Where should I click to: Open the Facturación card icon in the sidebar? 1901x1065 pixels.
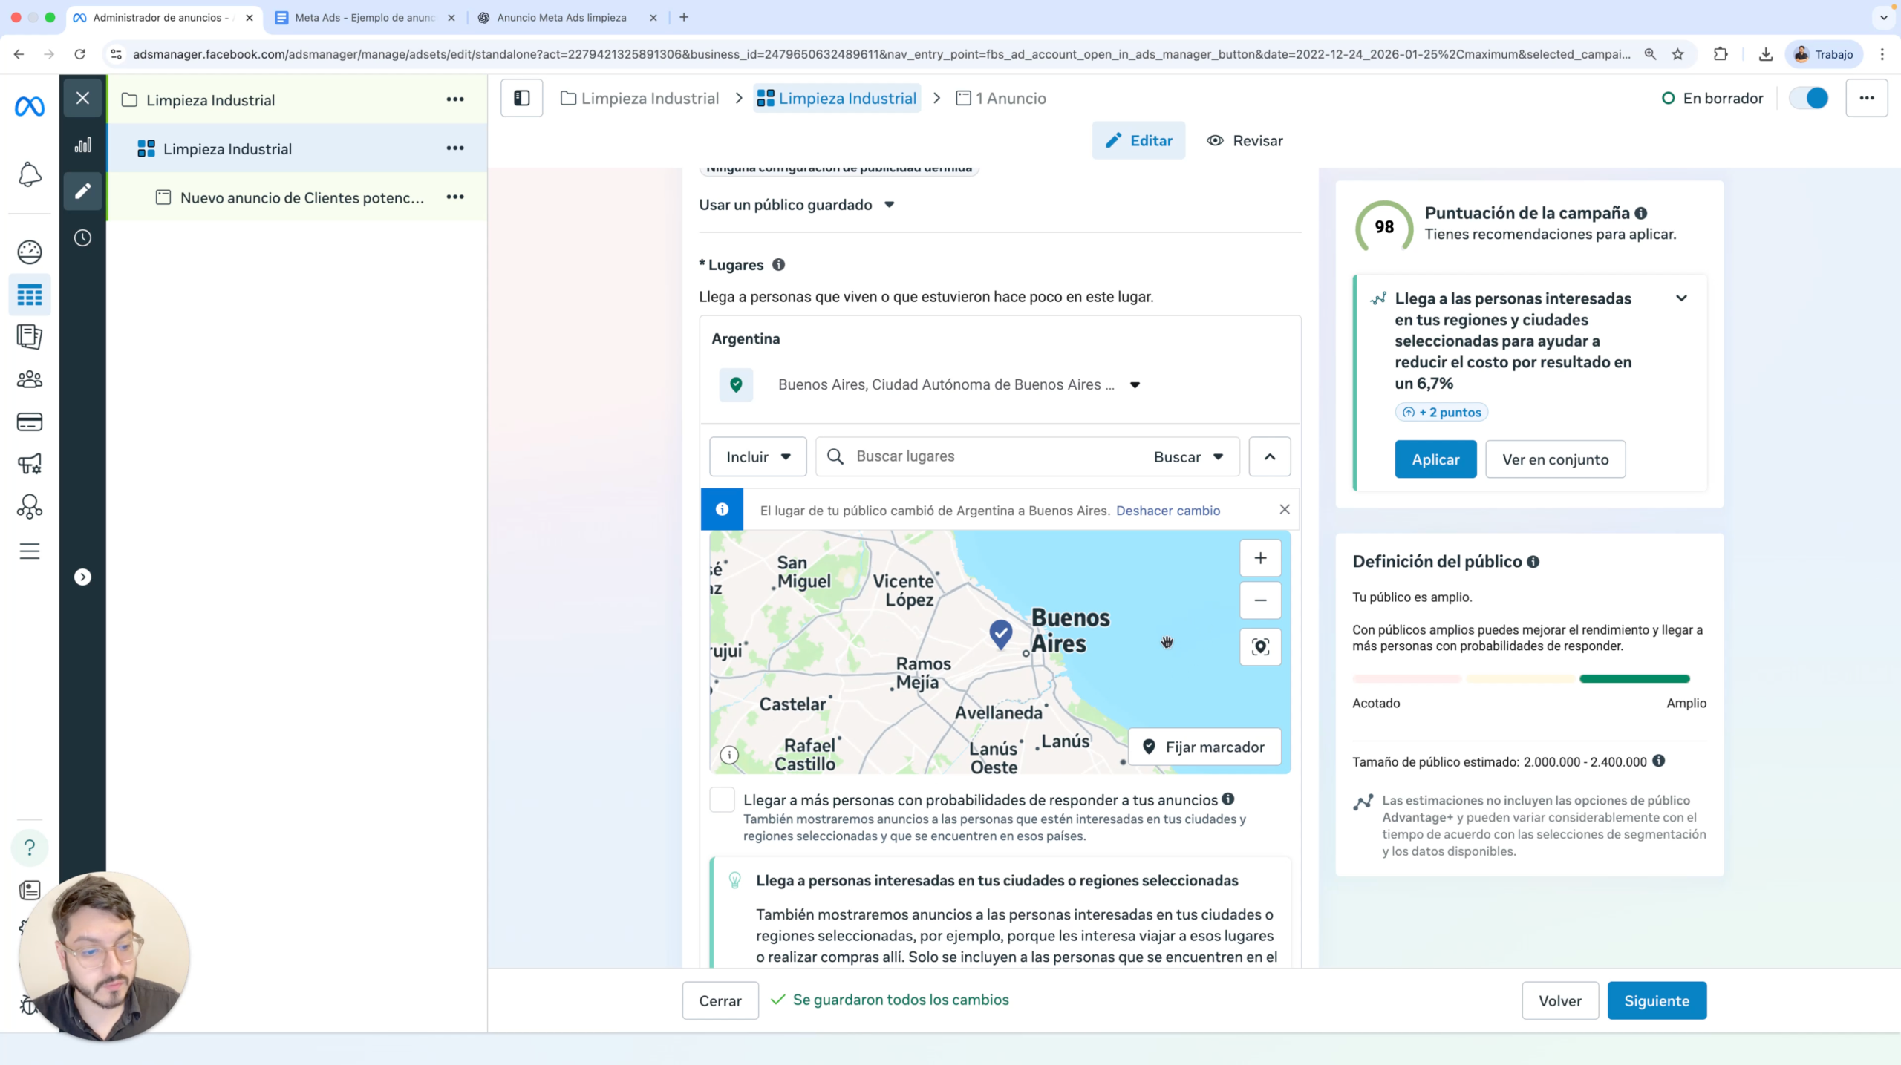pos(29,421)
